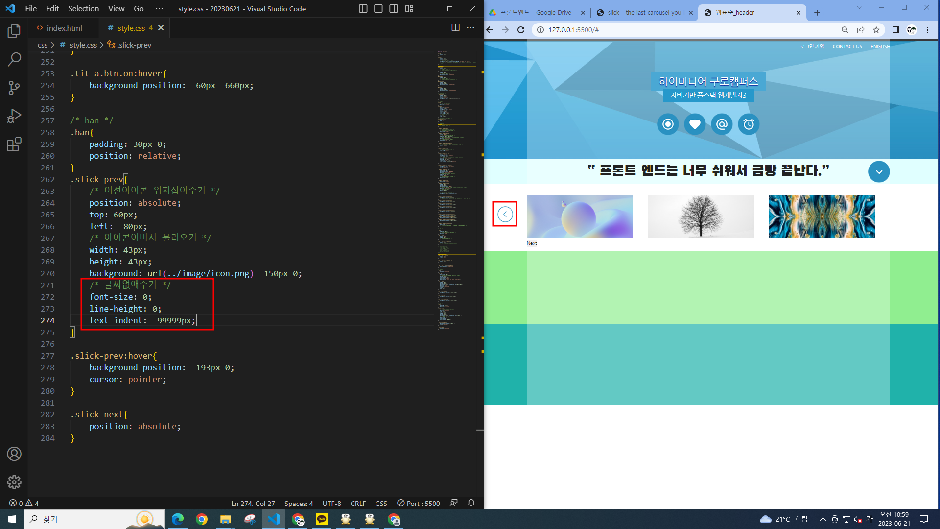
Task: Toggle the Primary Side Bar layout button
Action: (x=363, y=9)
